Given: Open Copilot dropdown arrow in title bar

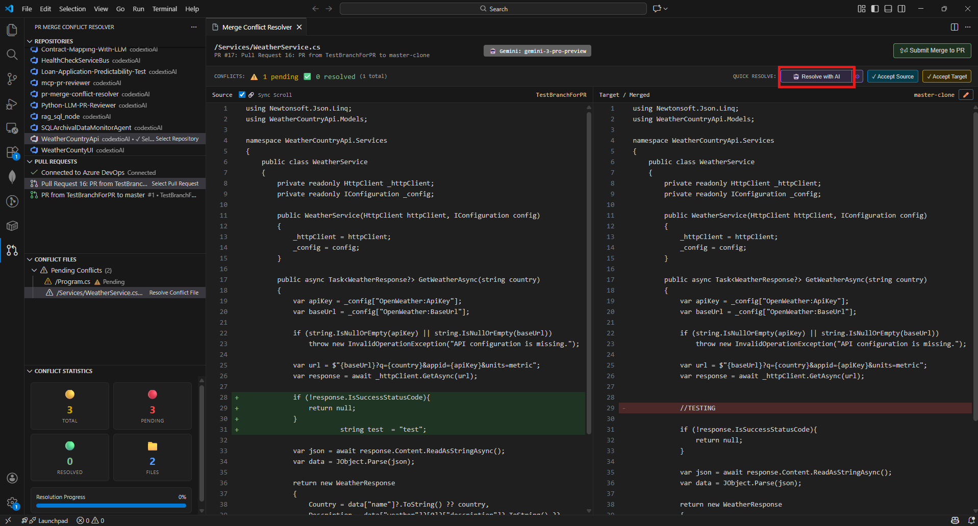Looking at the screenshot, I should click(x=666, y=9).
